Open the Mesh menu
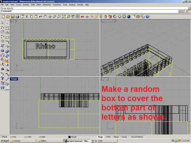 click(39, 5)
